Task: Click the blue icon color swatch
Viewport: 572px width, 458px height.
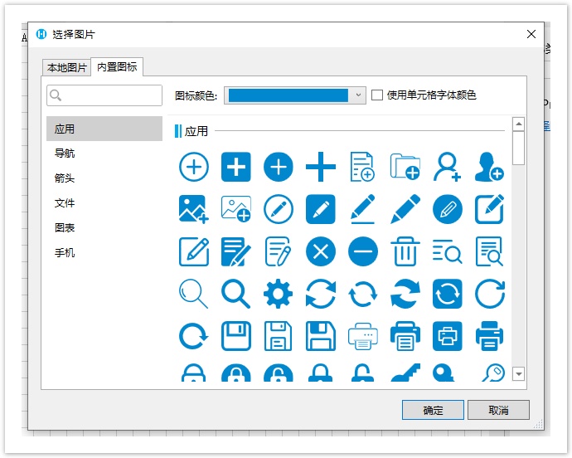Action: pos(288,95)
